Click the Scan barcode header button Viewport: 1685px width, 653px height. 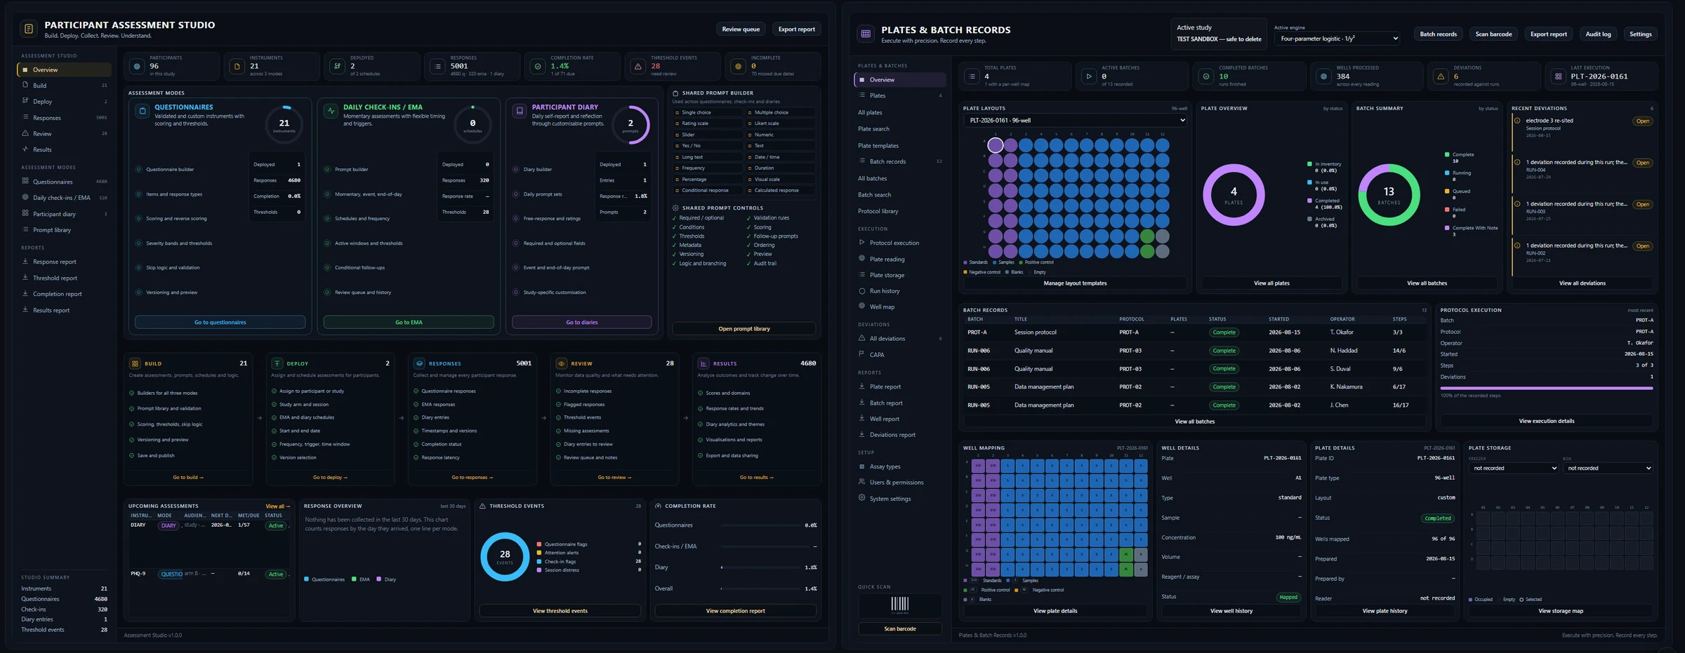coord(1493,34)
